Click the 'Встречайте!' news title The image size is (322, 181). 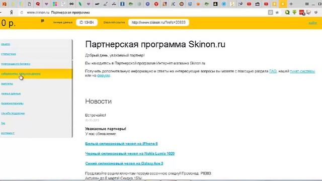96,115
